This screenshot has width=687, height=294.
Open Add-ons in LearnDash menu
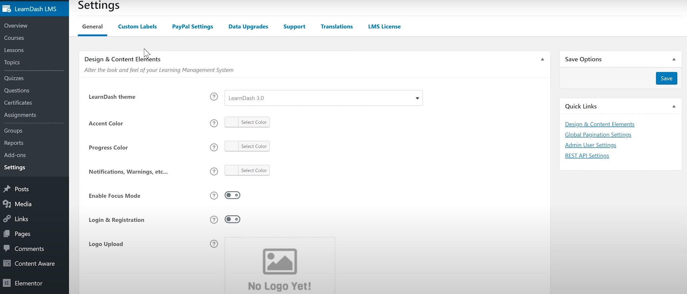pyautogui.click(x=15, y=155)
